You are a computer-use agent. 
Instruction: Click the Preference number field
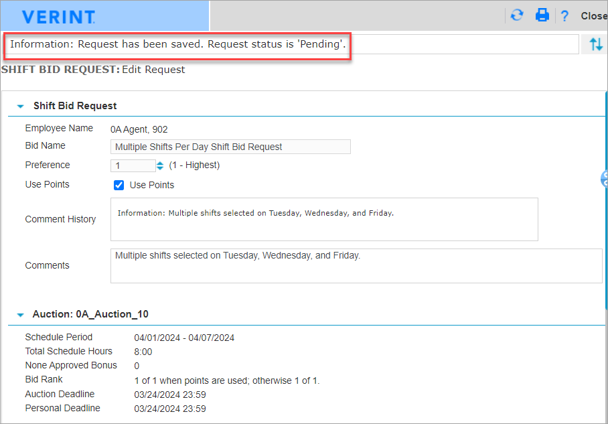(133, 165)
